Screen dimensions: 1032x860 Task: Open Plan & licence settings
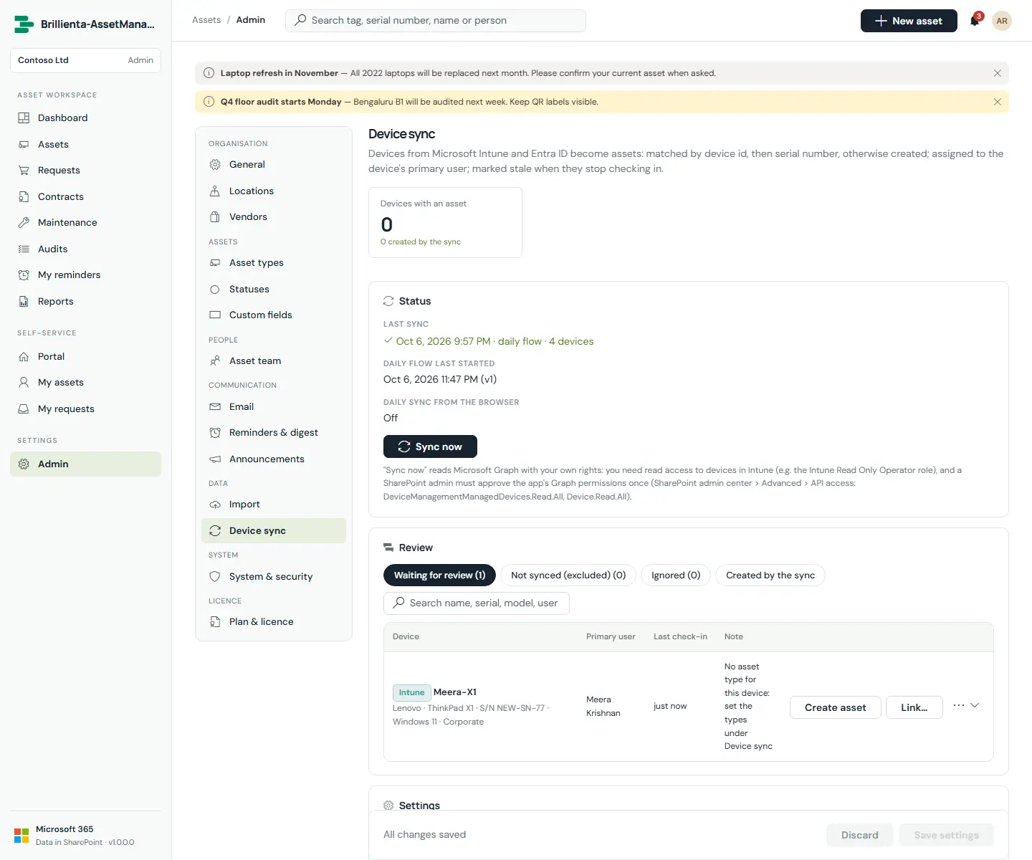click(x=274, y=621)
